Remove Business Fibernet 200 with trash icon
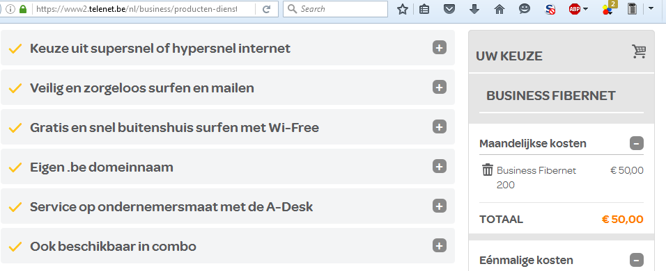 tap(487, 170)
